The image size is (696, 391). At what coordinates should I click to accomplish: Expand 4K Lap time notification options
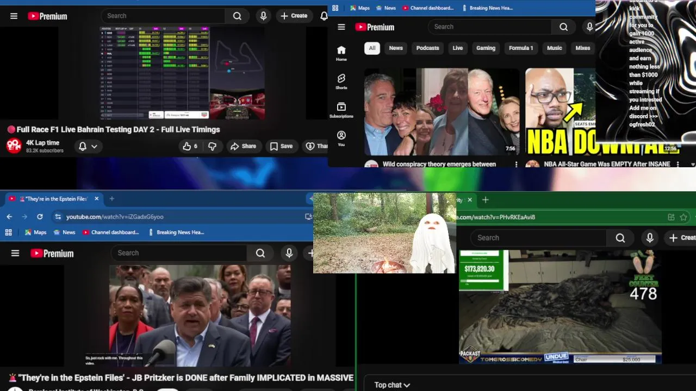(88, 146)
